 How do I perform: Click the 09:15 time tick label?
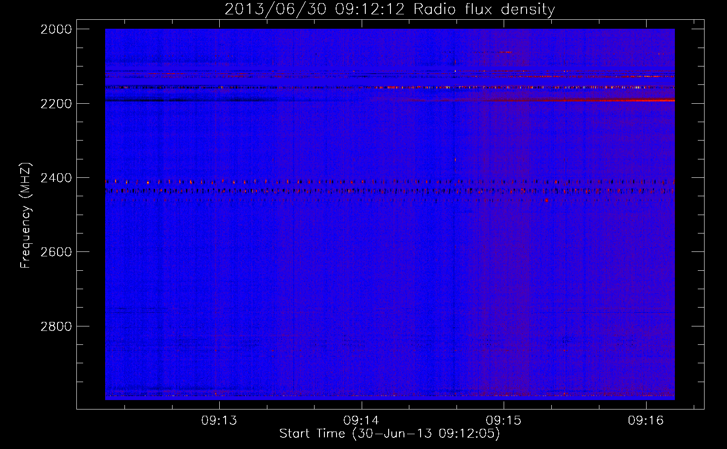(504, 421)
